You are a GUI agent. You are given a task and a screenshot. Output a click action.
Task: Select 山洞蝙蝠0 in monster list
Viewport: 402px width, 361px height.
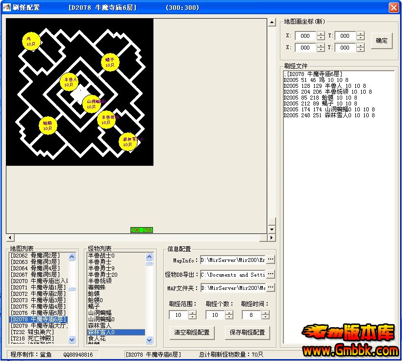[116, 319]
